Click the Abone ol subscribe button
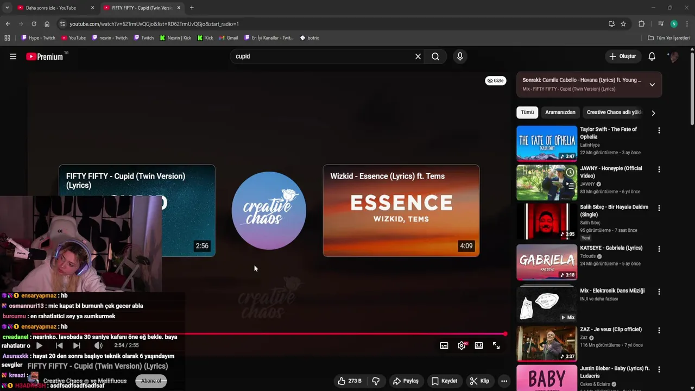The image size is (695, 391). click(x=151, y=381)
